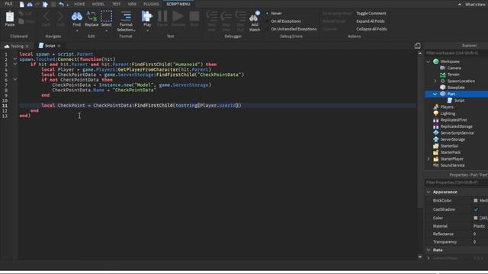
Task: Click the Add Watch icon
Action: click(x=254, y=16)
